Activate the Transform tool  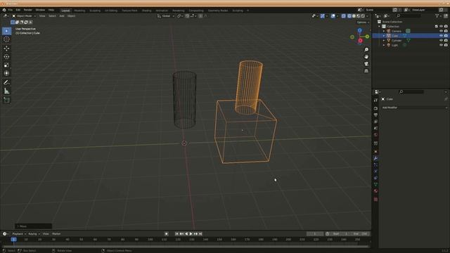6,73
